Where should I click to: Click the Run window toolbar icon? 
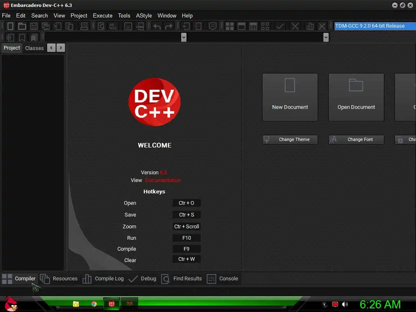[241, 26]
